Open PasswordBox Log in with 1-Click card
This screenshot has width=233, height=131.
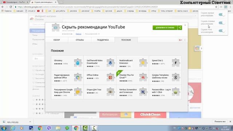coord(165,92)
